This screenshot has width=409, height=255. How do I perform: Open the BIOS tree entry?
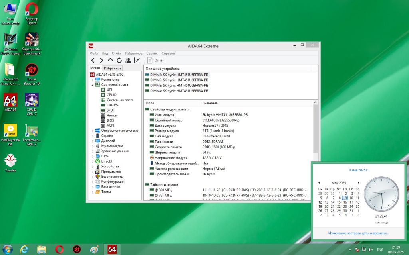(x=110, y=120)
